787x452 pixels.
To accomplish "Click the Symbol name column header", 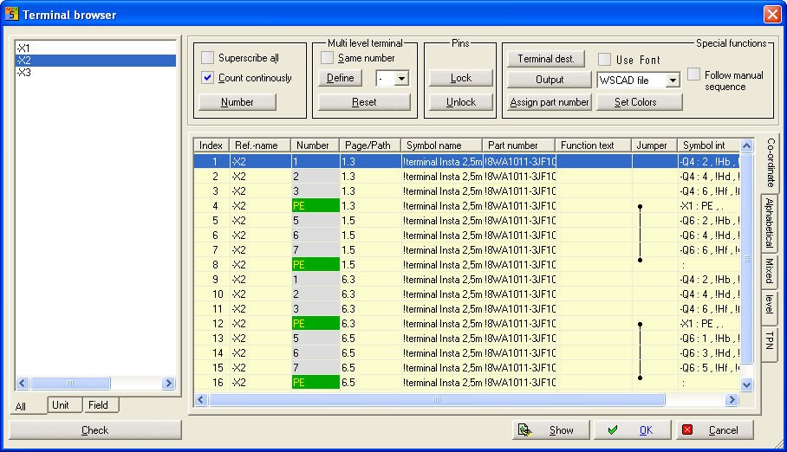I will click(x=441, y=145).
